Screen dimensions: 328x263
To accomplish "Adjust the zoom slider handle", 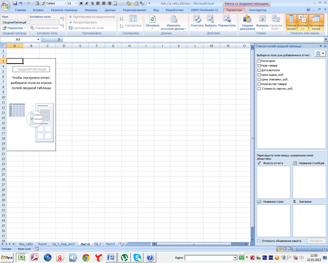I will 309,249.
